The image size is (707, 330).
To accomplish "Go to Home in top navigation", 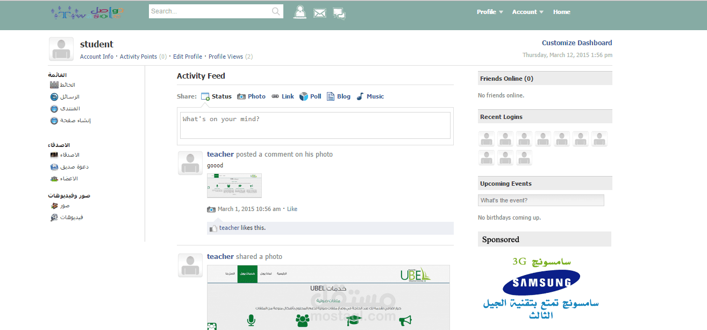I will tap(562, 12).
